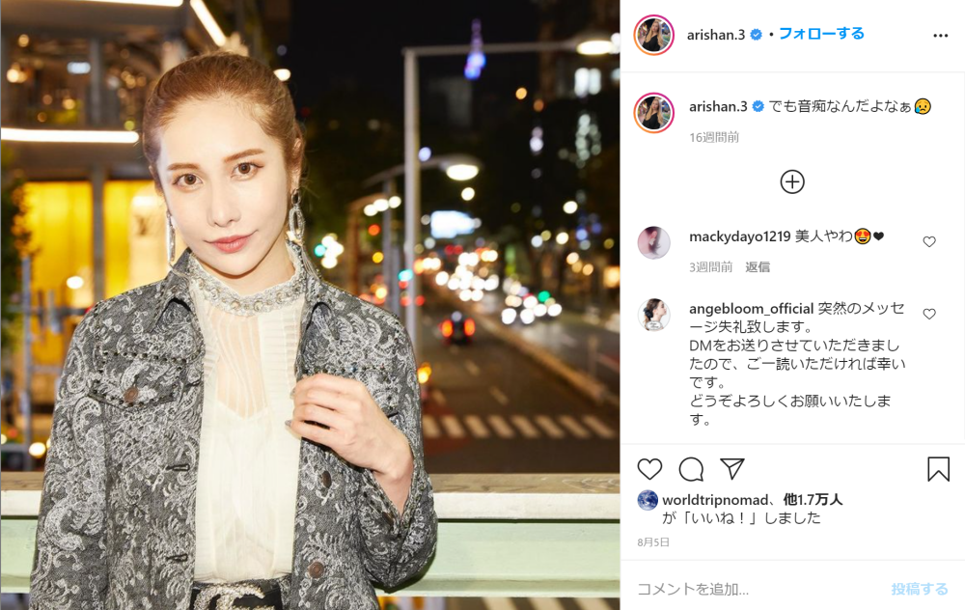This screenshot has height=610, width=965.
Task: Share the post via the paper plane icon
Action: point(732,469)
